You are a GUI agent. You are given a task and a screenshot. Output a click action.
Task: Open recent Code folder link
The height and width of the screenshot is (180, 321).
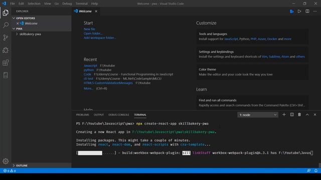tap(87, 74)
